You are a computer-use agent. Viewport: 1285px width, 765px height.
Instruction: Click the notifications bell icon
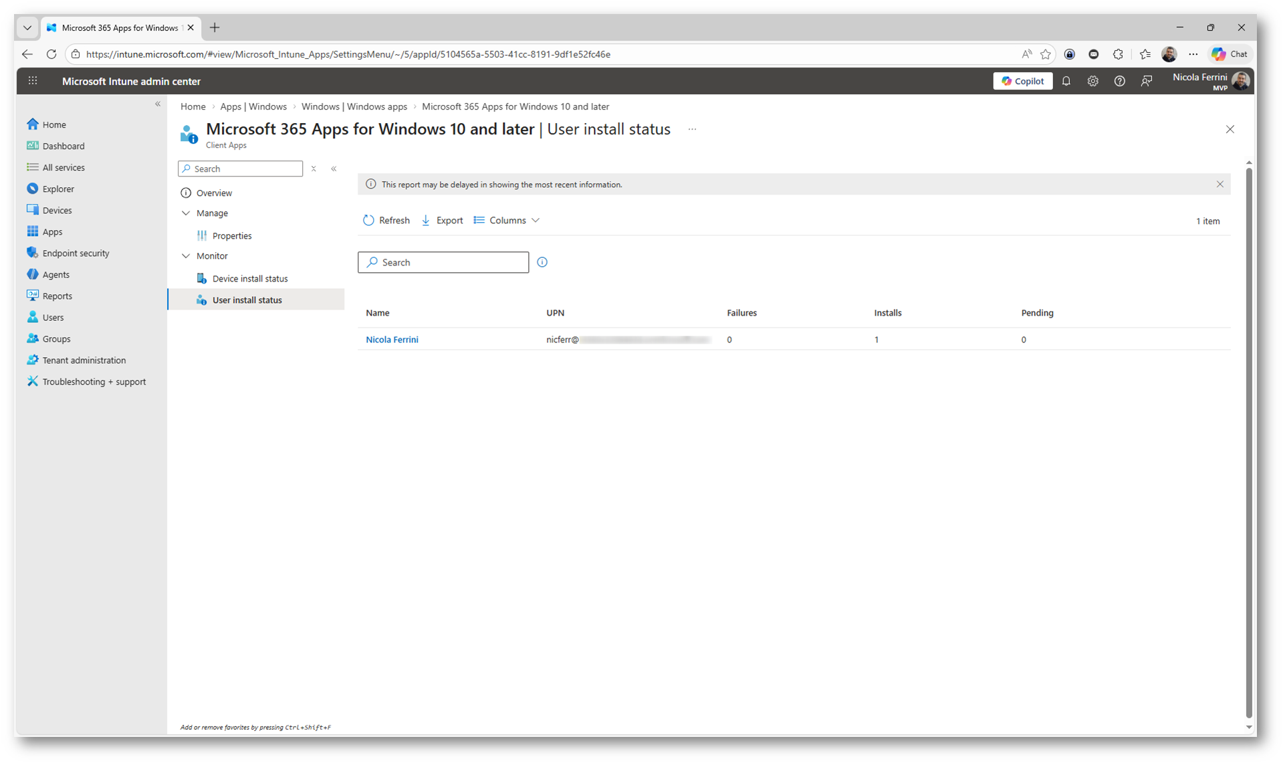pyautogui.click(x=1066, y=81)
